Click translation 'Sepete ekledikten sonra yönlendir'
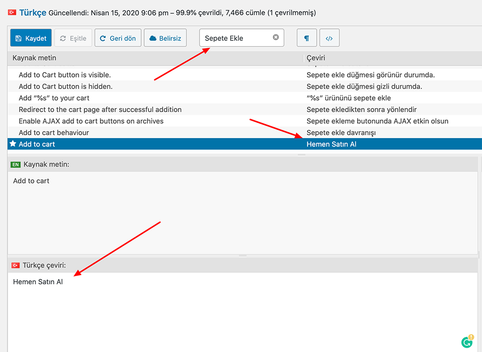 click(361, 110)
